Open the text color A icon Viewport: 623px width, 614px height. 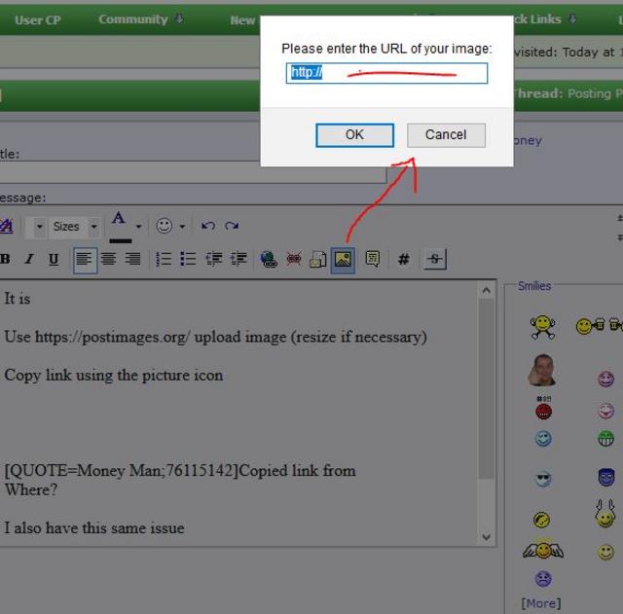coord(119,218)
